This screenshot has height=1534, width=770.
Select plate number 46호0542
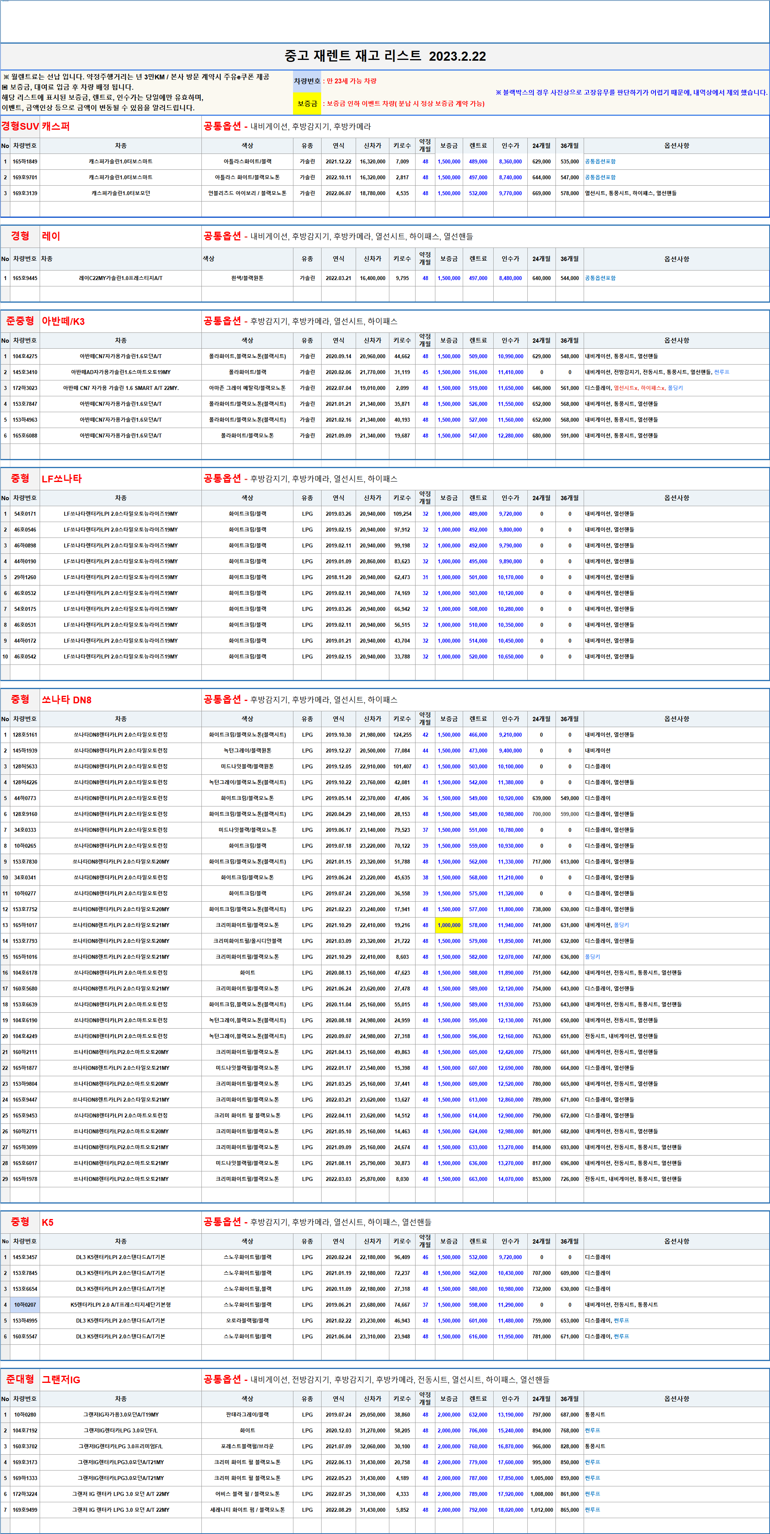25,657
